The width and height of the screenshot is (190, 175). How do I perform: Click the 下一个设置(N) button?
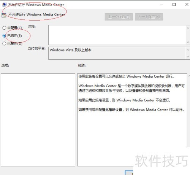click(x=149, y=17)
